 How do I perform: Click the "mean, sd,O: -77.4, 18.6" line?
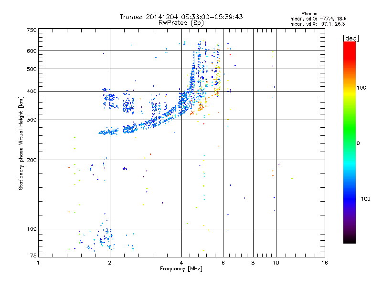coord(318,19)
